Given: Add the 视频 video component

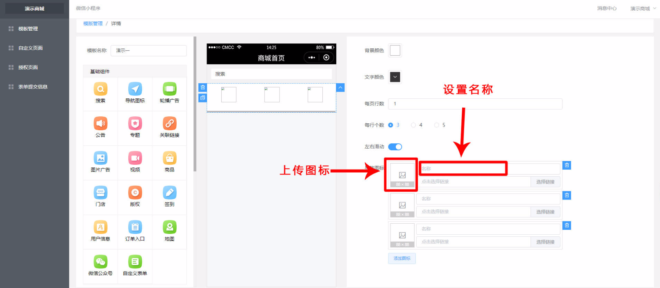Looking at the screenshot, I should click(x=135, y=162).
